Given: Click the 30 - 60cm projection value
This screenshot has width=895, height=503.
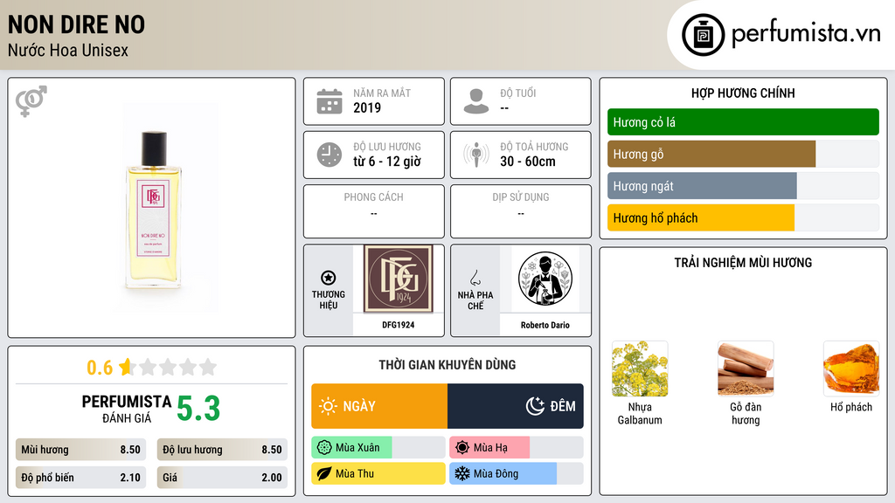Looking at the screenshot, I should click(x=528, y=162).
